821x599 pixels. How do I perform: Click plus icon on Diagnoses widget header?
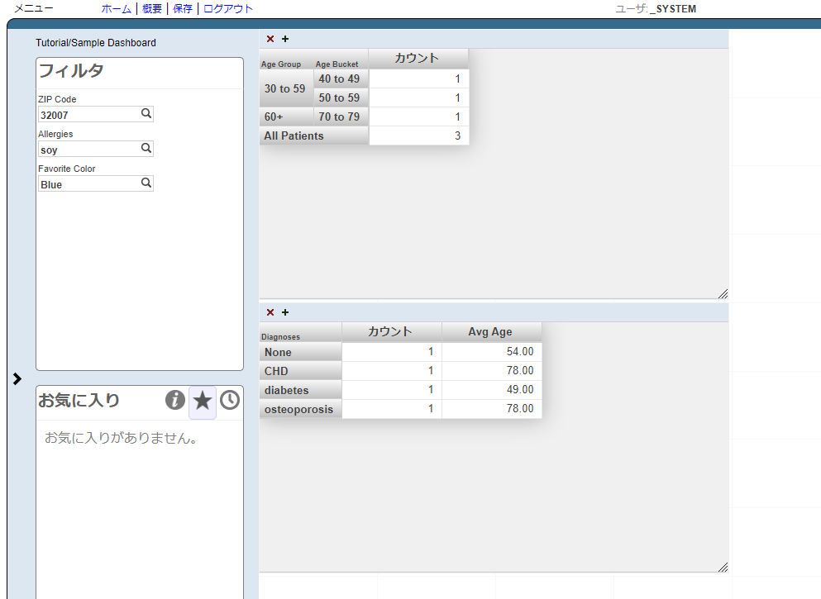pyautogui.click(x=285, y=312)
